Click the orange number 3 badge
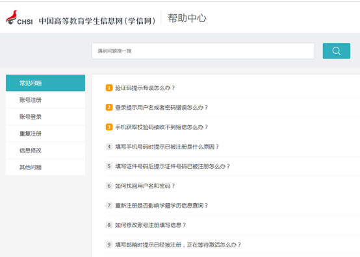This screenshot has height=257, width=360. [x=109, y=127]
